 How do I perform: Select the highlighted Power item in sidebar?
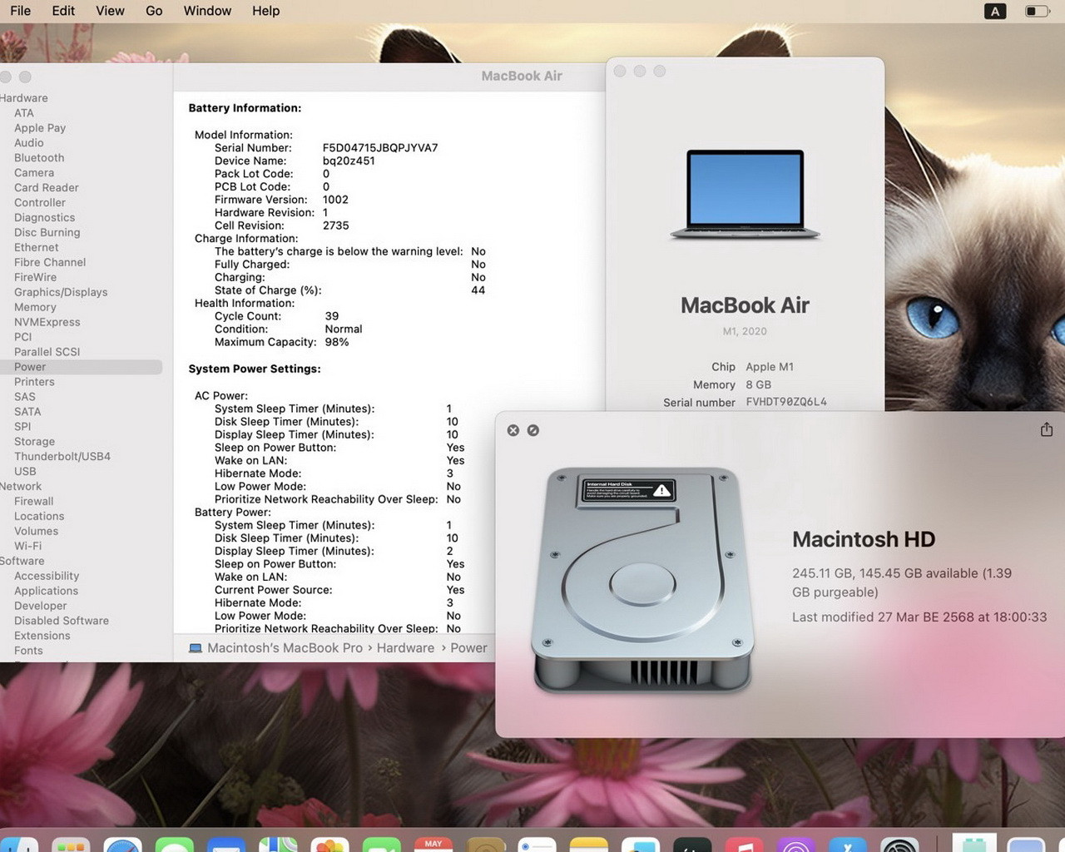[x=81, y=367]
